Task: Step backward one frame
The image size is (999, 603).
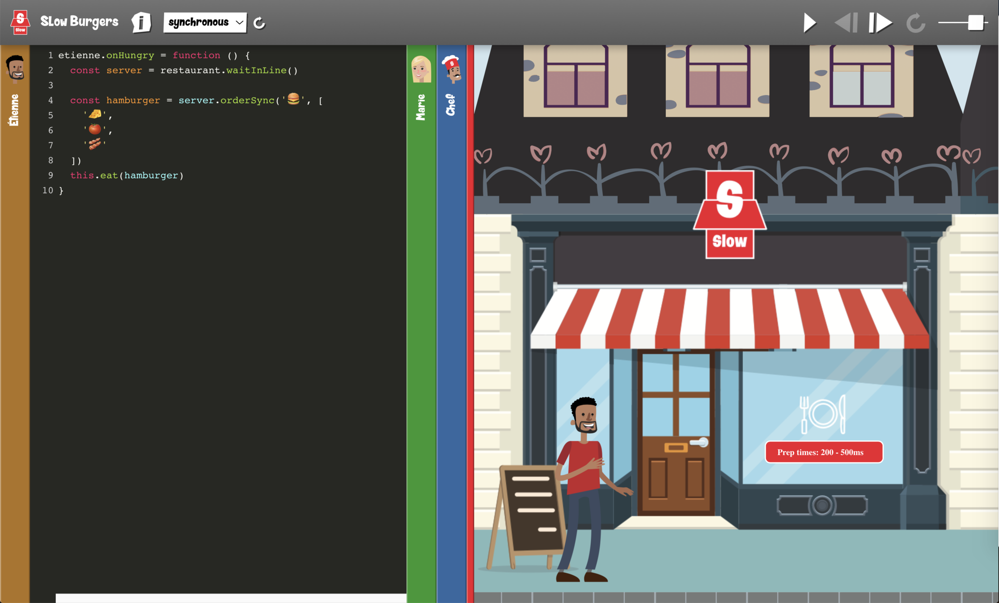Action: coord(845,22)
